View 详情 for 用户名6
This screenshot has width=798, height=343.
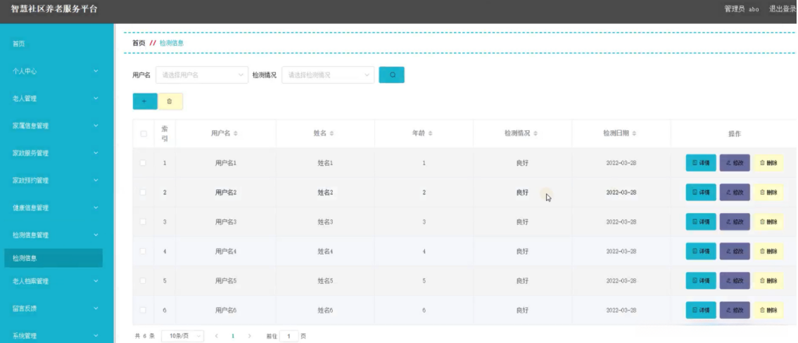(701, 310)
